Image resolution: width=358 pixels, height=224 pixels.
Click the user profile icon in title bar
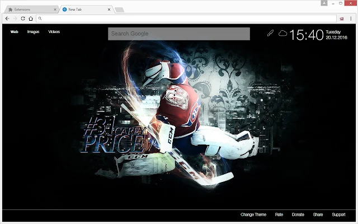[x=324, y=3]
